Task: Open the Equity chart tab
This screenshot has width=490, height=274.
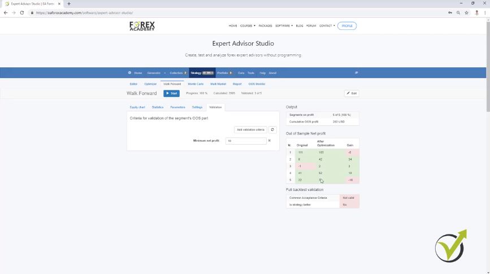Action: click(x=137, y=107)
